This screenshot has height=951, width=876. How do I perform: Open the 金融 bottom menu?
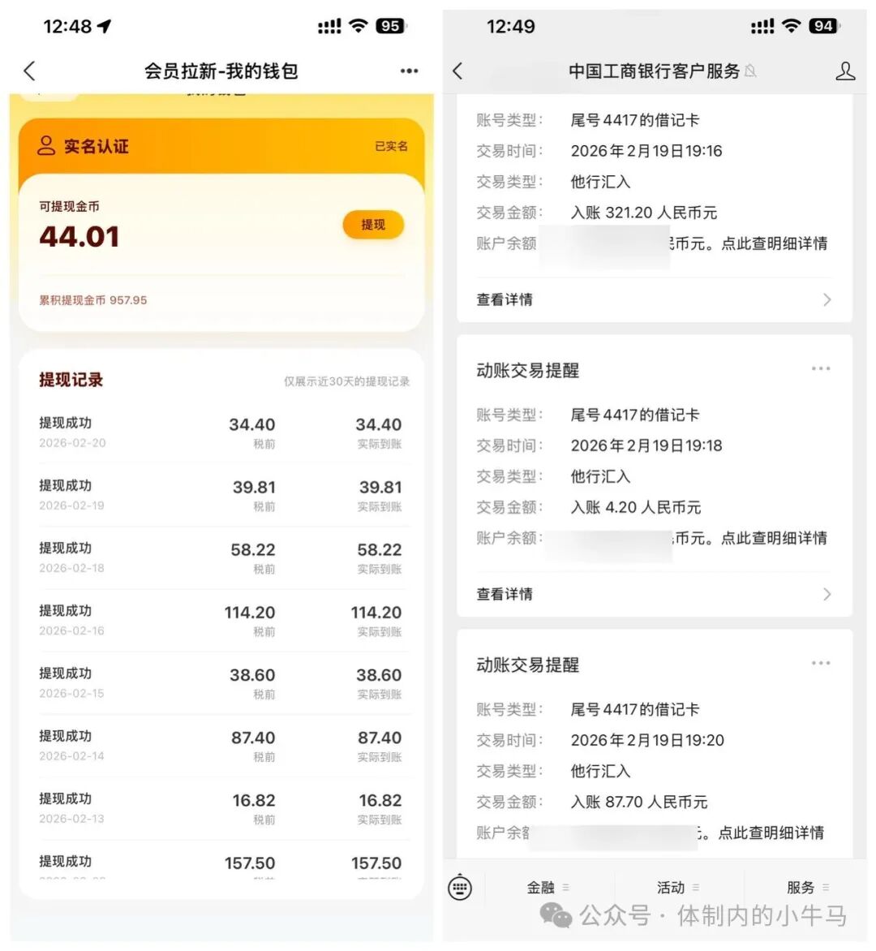point(547,888)
